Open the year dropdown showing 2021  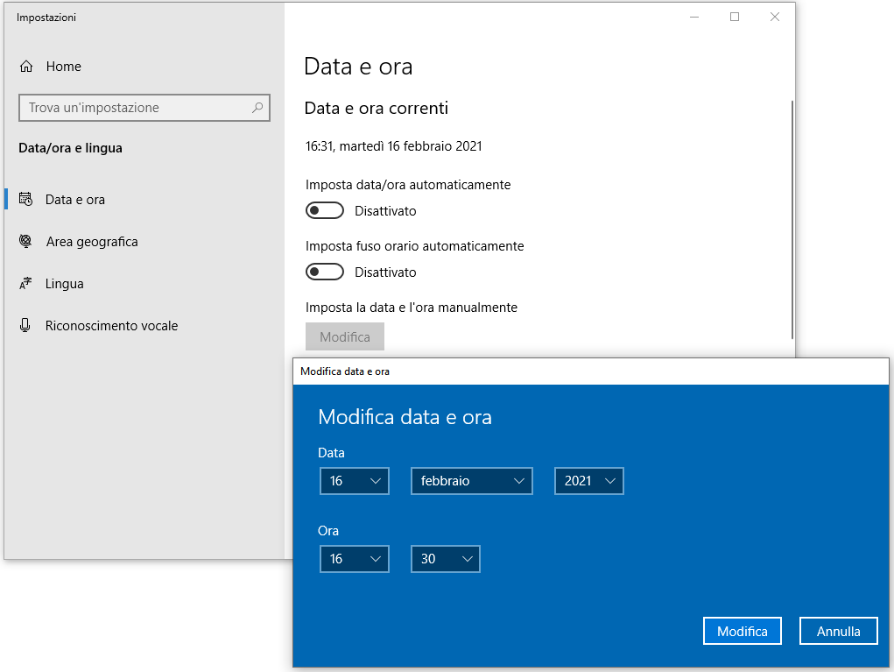point(588,481)
